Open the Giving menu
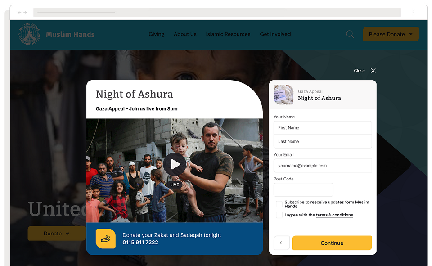Screen dimensions: 432x266 pyautogui.click(x=156, y=34)
